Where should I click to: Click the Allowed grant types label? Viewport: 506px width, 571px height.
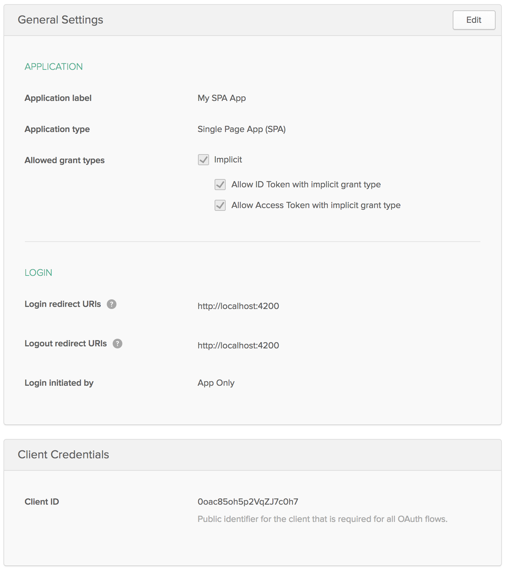64,160
